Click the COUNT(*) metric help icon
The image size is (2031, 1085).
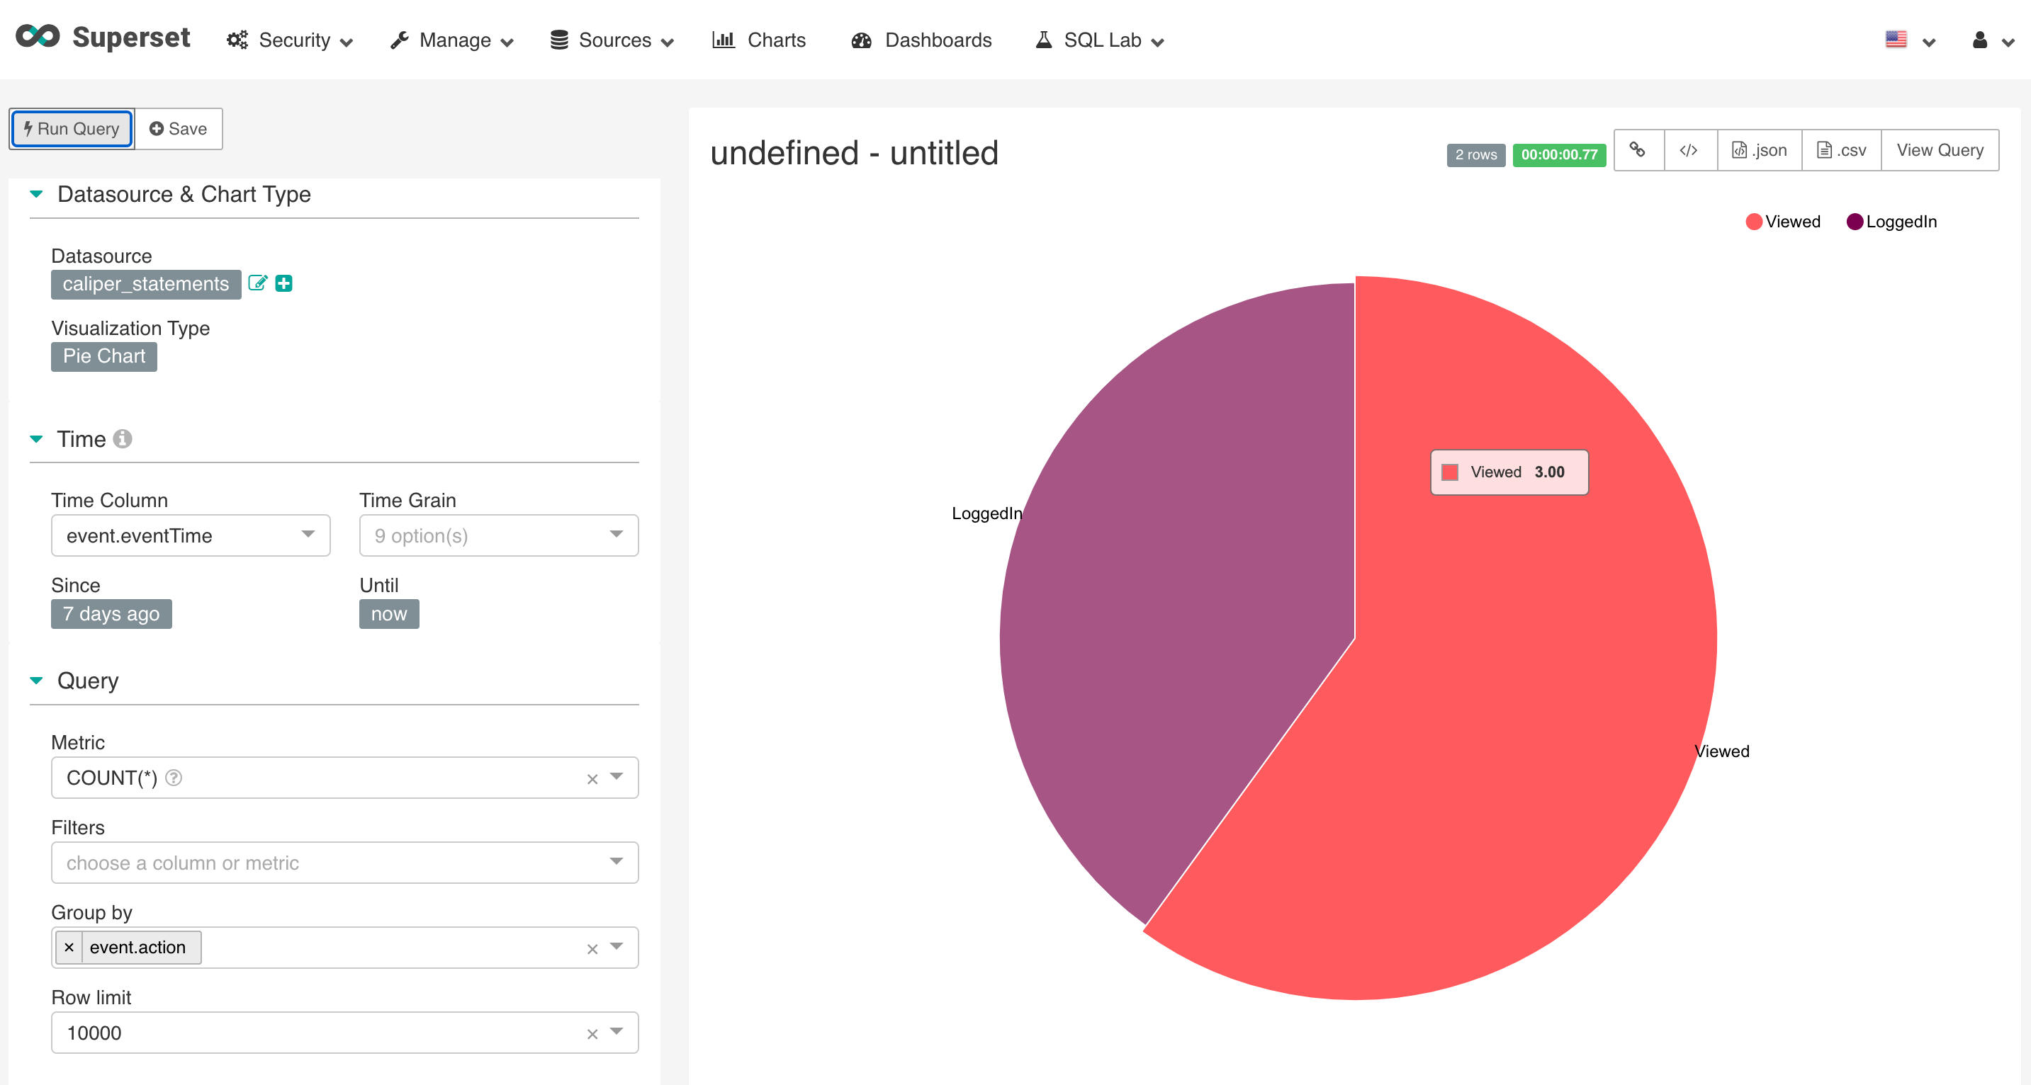(x=174, y=778)
